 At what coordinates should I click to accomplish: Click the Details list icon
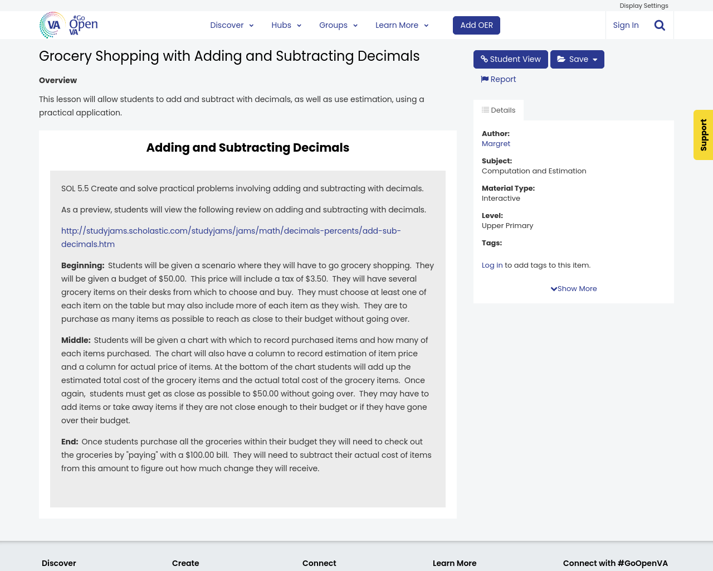[x=485, y=110]
